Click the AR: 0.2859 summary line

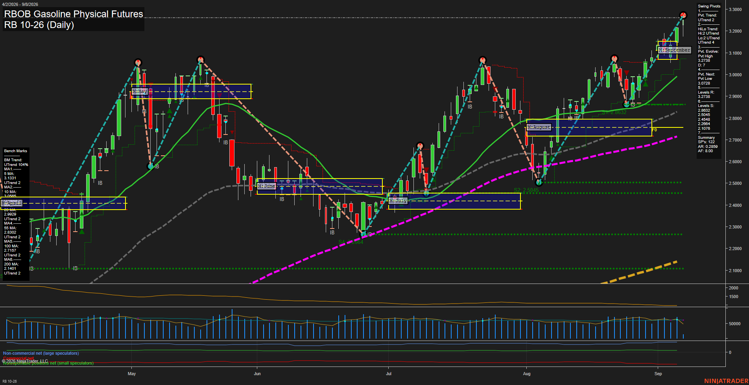[x=708, y=147]
